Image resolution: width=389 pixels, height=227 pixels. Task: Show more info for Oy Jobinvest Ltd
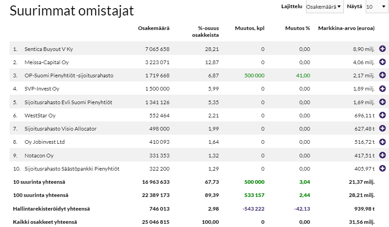382,142
